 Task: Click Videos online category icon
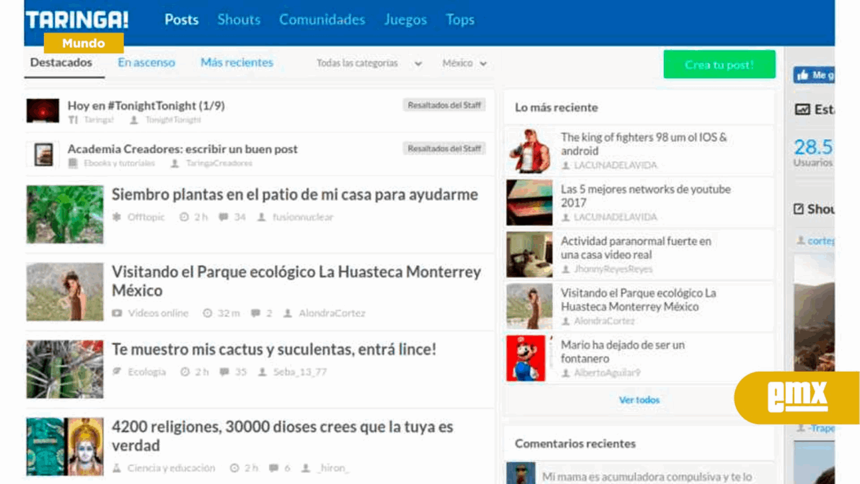[x=117, y=313]
